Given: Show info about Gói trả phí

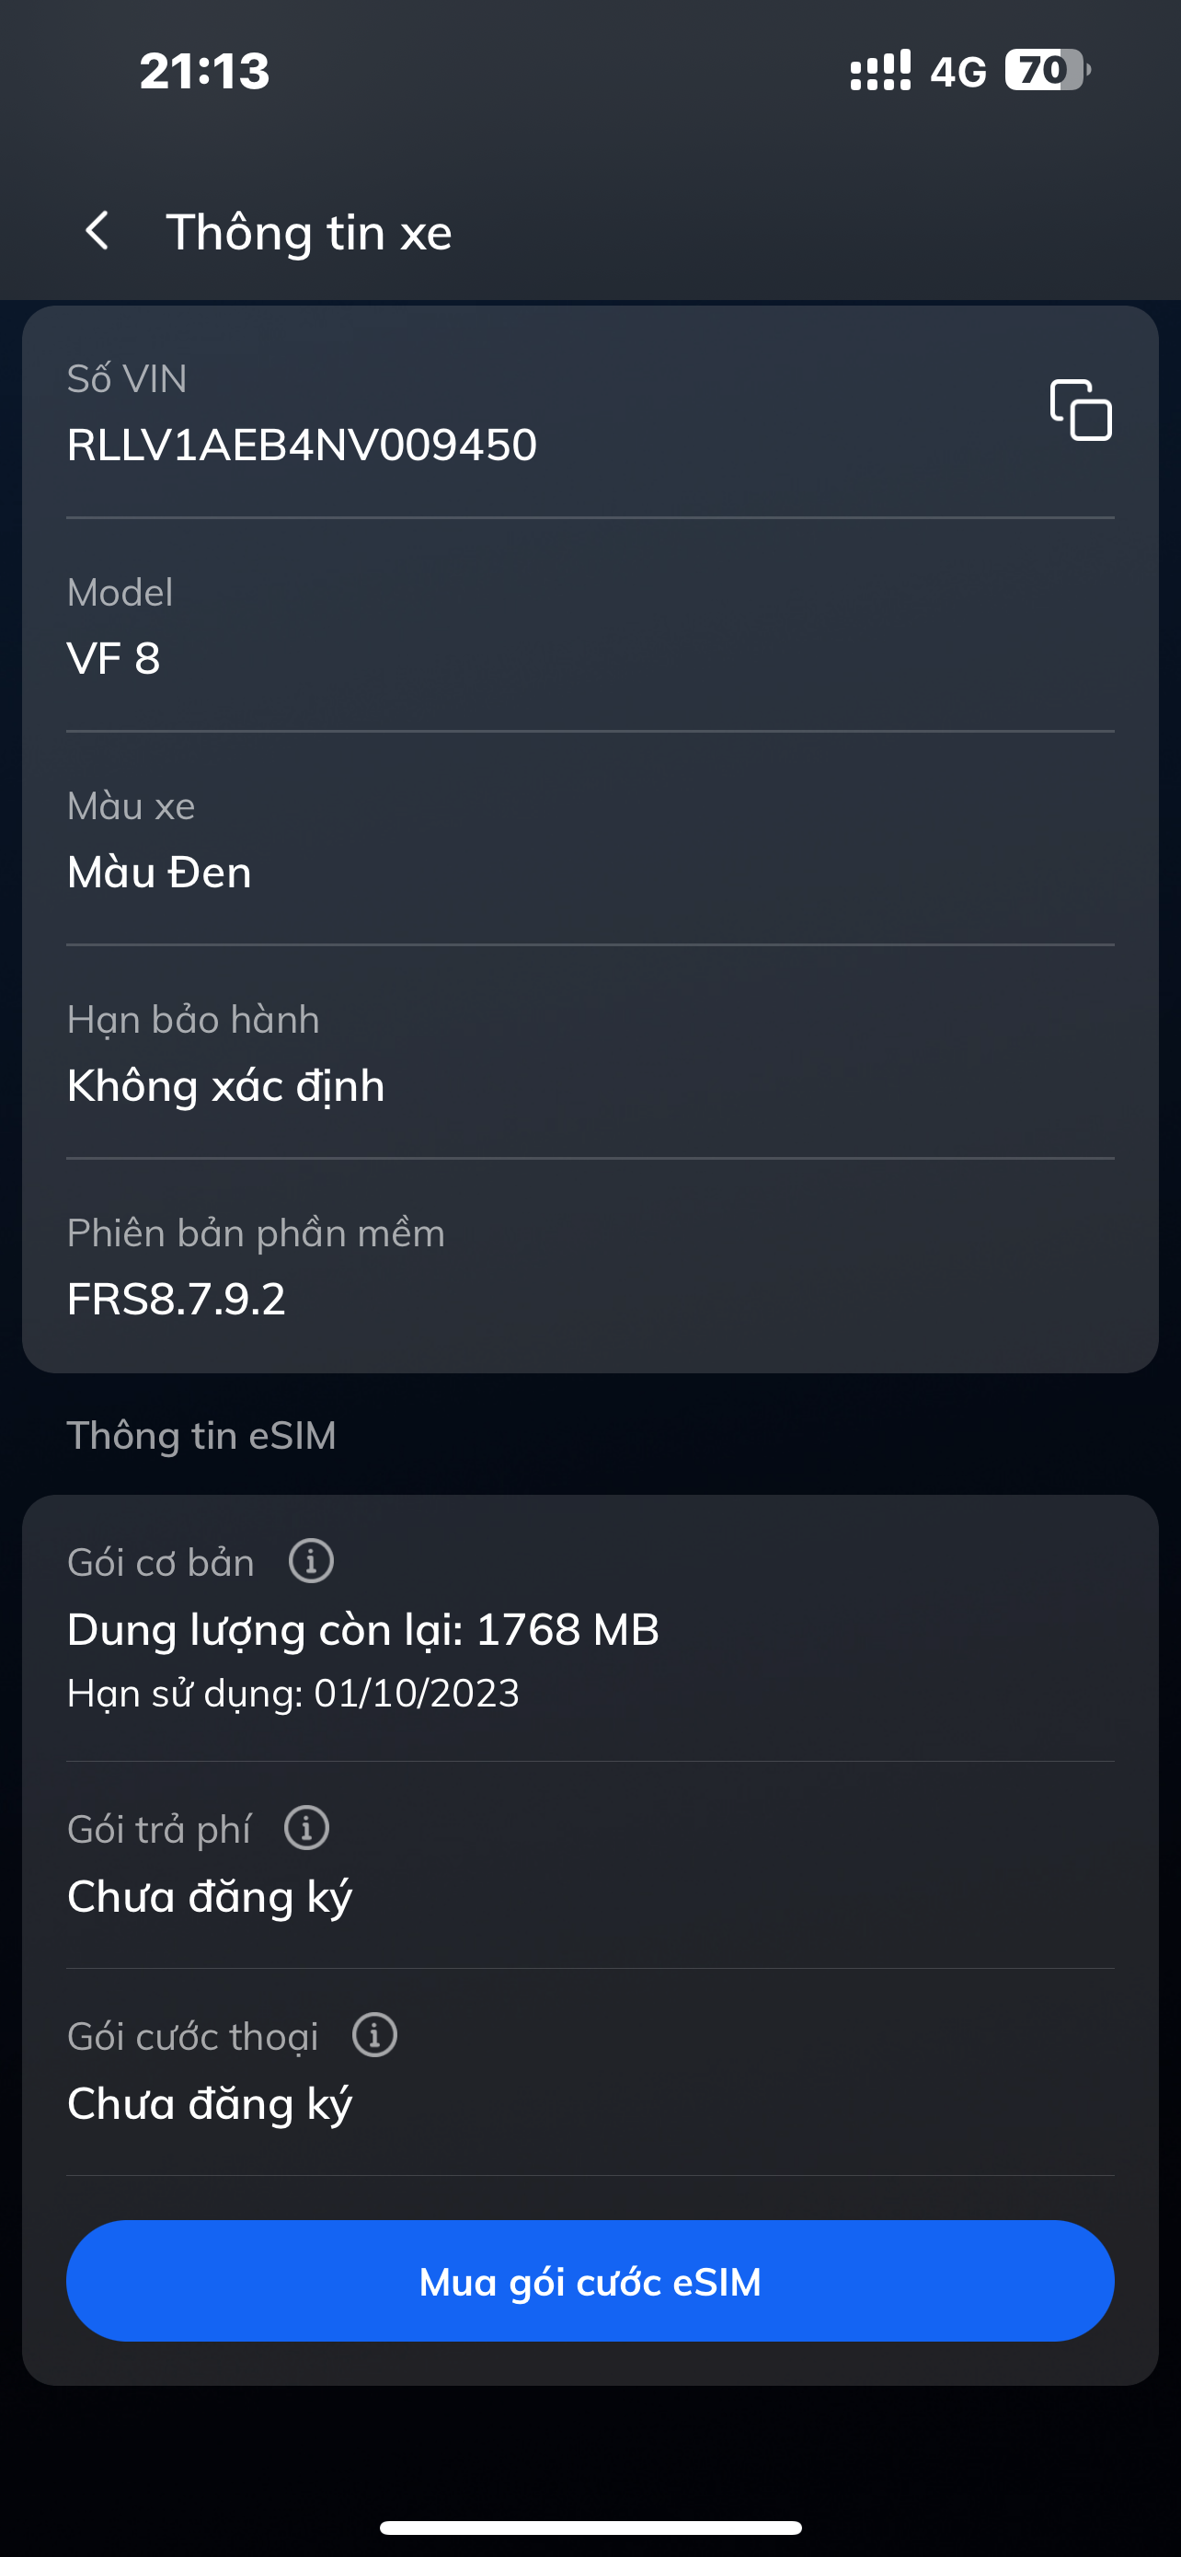Looking at the screenshot, I should 306,1828.
